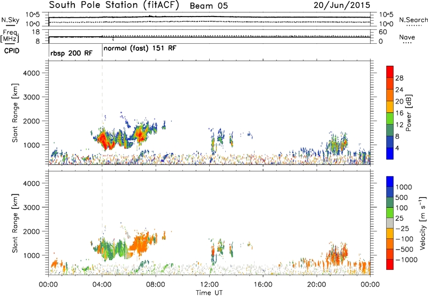Click Slant Range label of power panel
The height and width of the screenshot is (296, 428).
[x=15, y=113]
